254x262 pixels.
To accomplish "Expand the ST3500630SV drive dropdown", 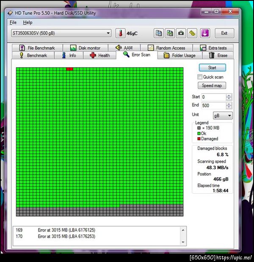I will coord(108,33).
